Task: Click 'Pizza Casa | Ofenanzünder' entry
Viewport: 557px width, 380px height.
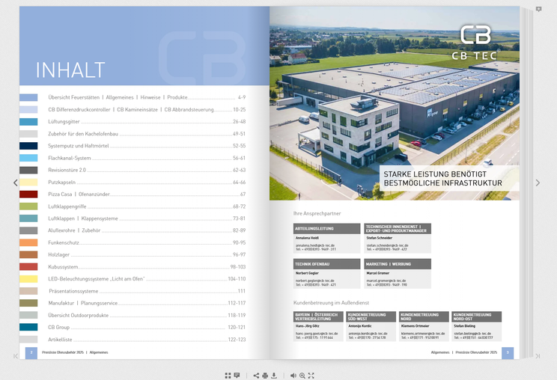Action: click(147, 194)
